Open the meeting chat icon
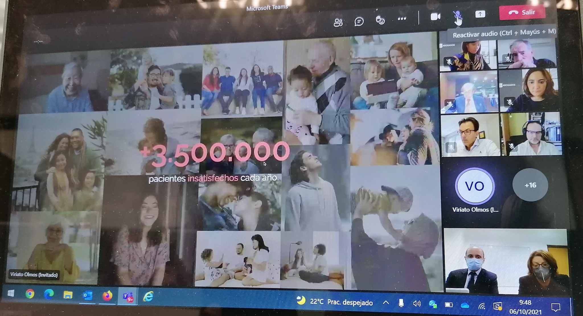Screen dimensions: 583x316 (x=359, y=21)
